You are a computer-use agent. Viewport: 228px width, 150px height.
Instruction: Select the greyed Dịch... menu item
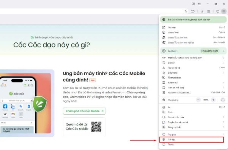click(x=193, y=112)
